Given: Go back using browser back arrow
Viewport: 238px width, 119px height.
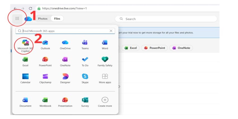Looking at the screenshot, I should pos(15,8).
